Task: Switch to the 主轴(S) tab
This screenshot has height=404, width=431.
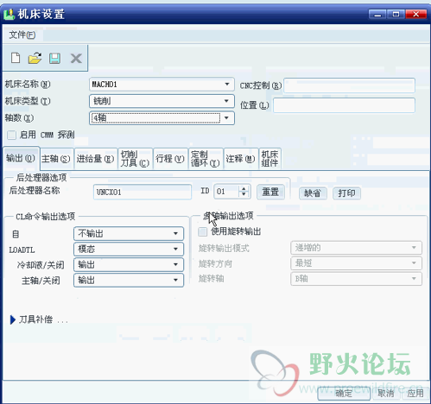Action: (x=56, y=159)
